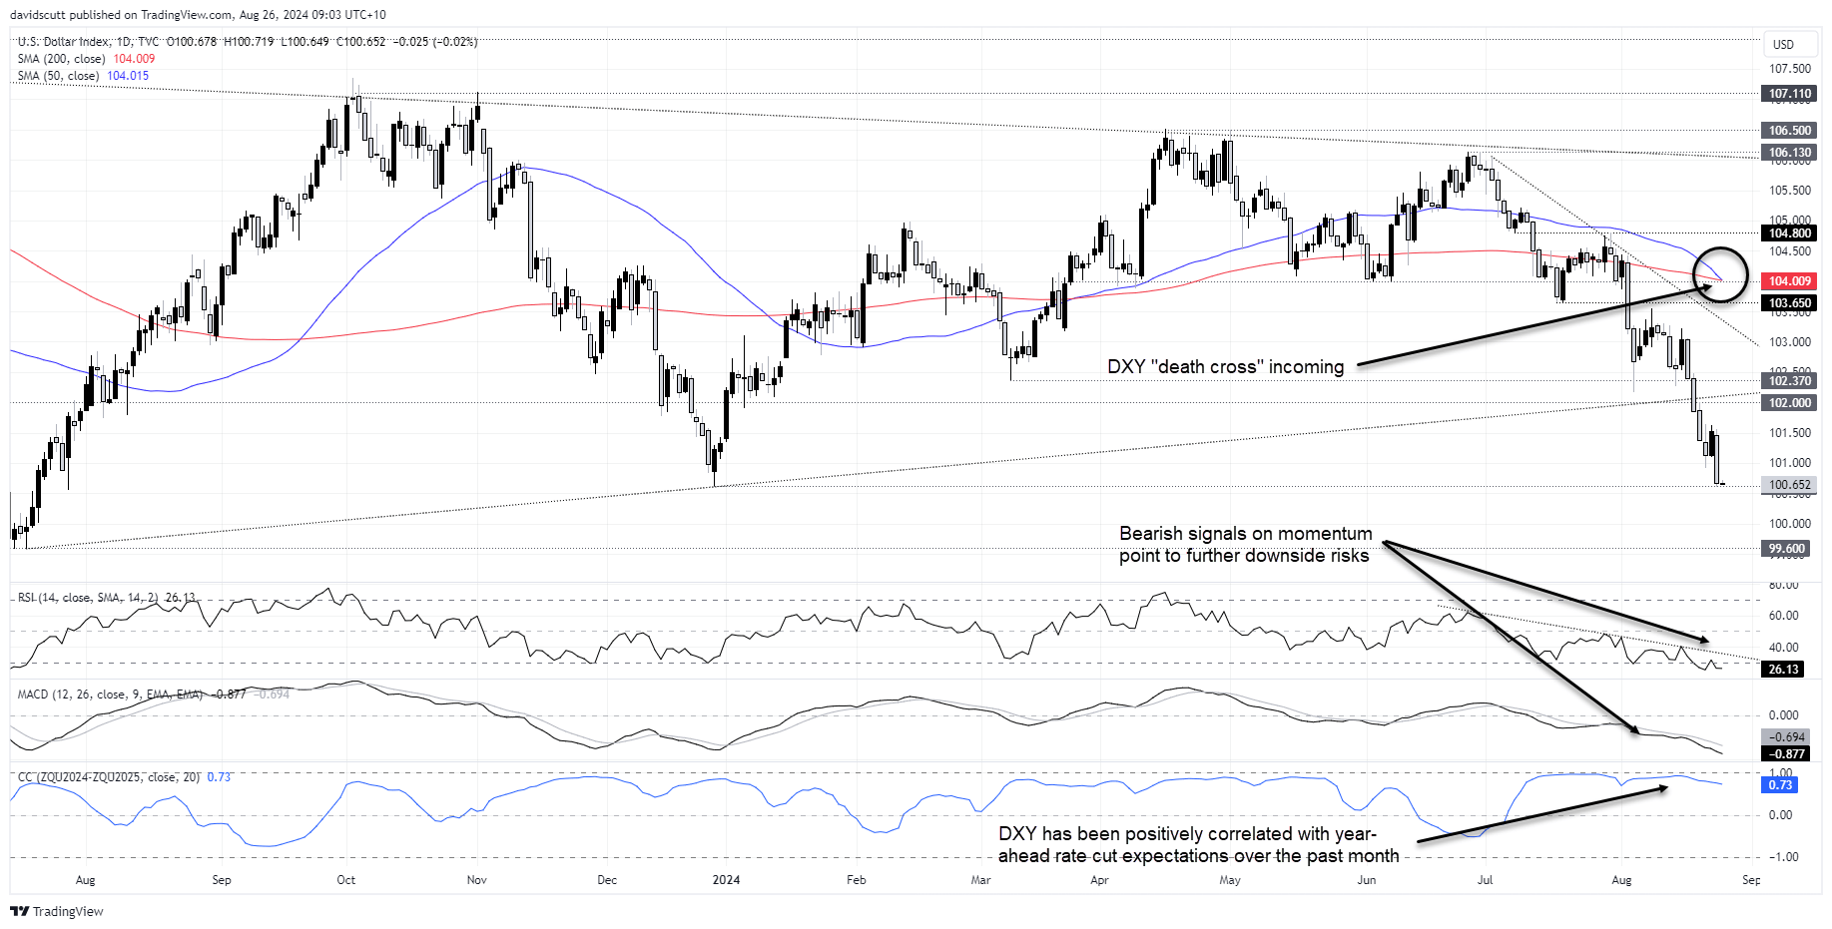
Task: Click the Apr label on time axis
Action: (x=1099, y=880)
